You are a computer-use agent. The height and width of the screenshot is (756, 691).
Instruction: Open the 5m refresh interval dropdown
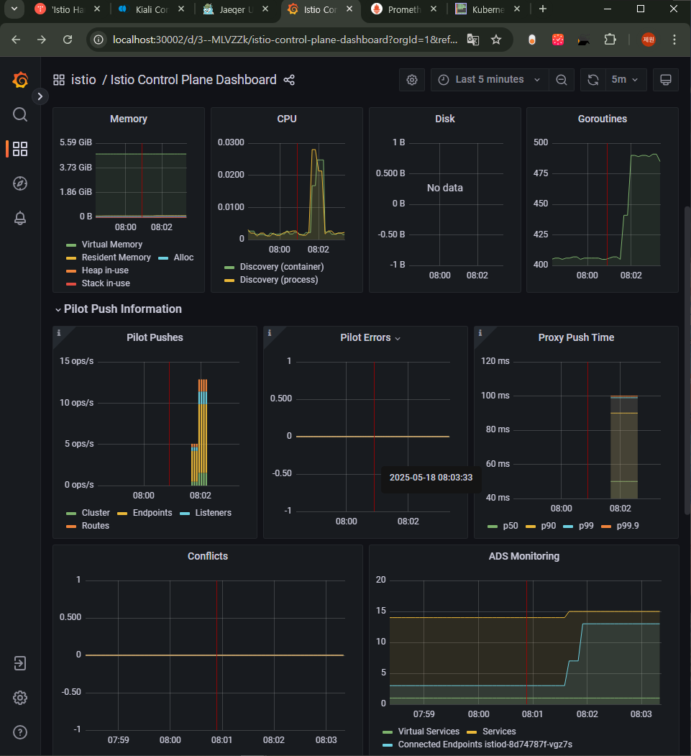click(625, 80)
